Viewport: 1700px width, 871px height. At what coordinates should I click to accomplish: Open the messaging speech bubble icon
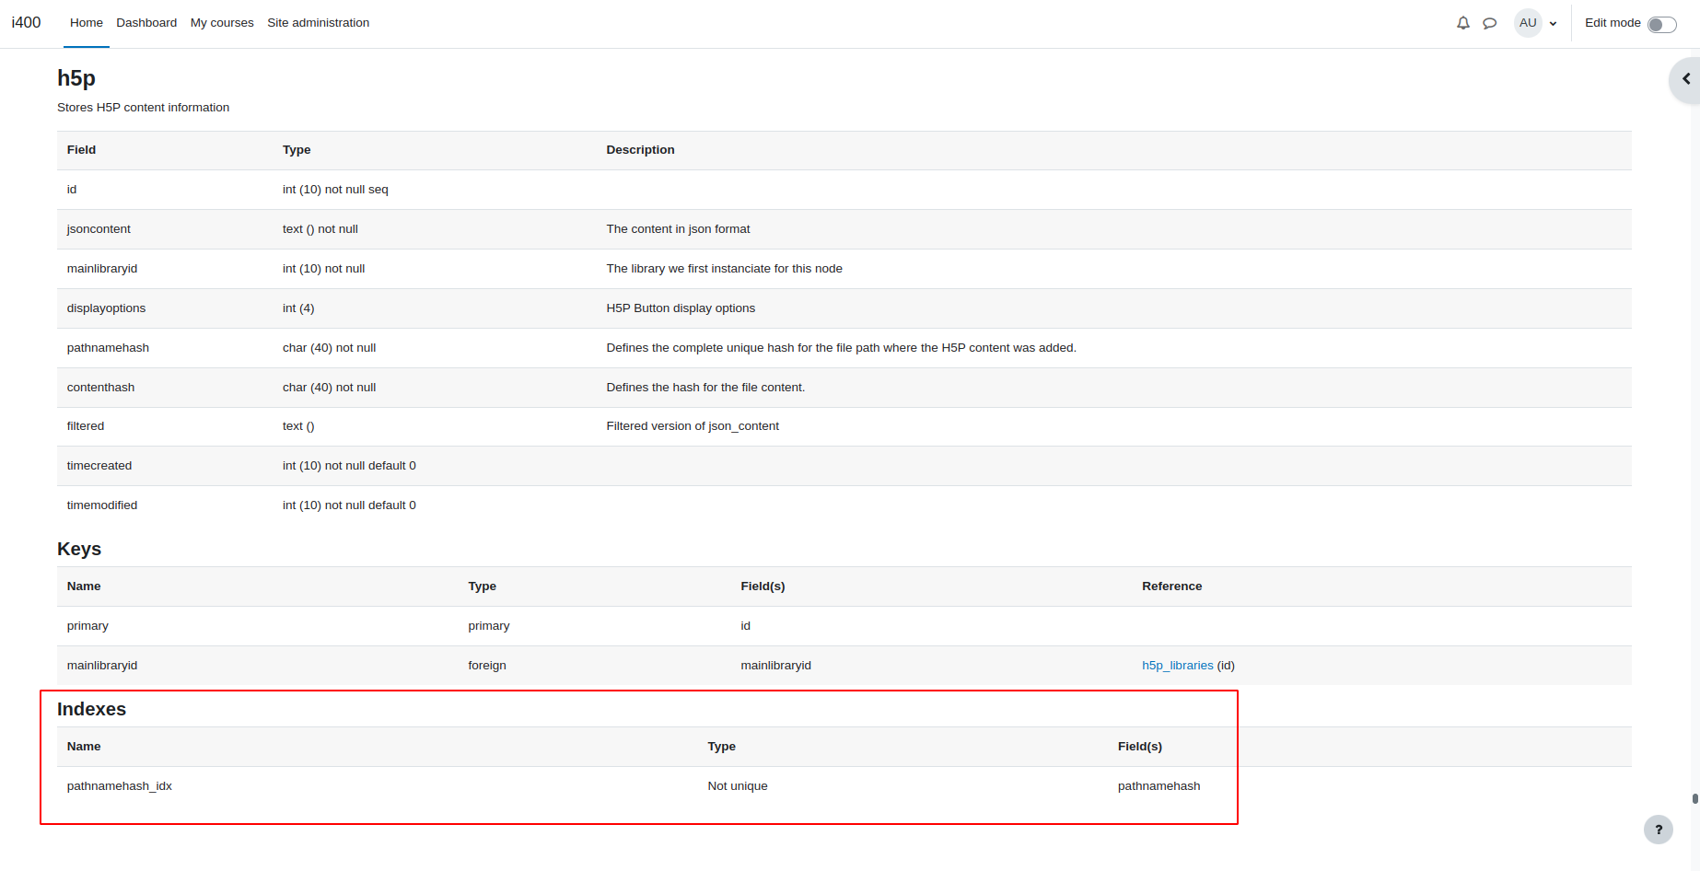(1489, 23)
